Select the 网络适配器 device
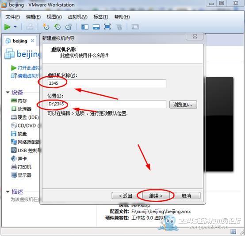This screenshot has height=236, width=245. [26, 142]
